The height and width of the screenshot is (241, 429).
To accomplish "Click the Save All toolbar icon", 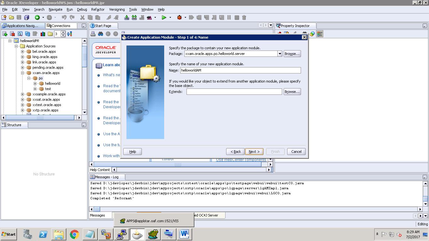I will pyautogui.click(x=26, y=18).
